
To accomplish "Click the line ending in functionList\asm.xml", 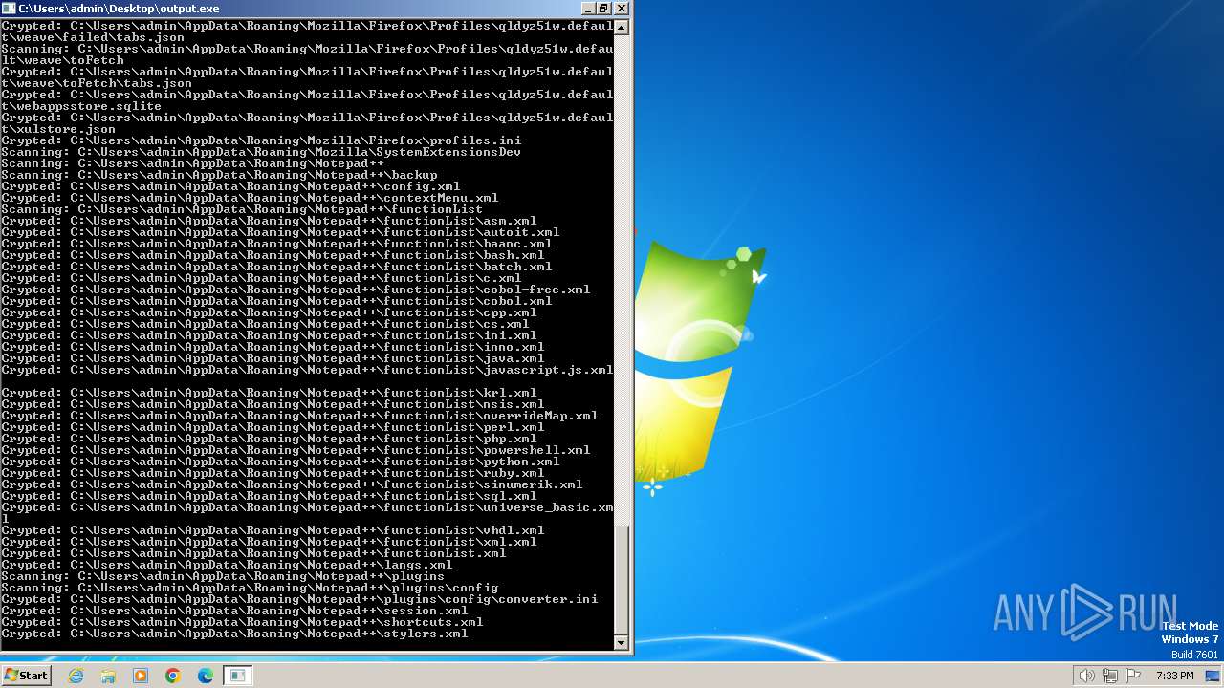I will point(269,221).
